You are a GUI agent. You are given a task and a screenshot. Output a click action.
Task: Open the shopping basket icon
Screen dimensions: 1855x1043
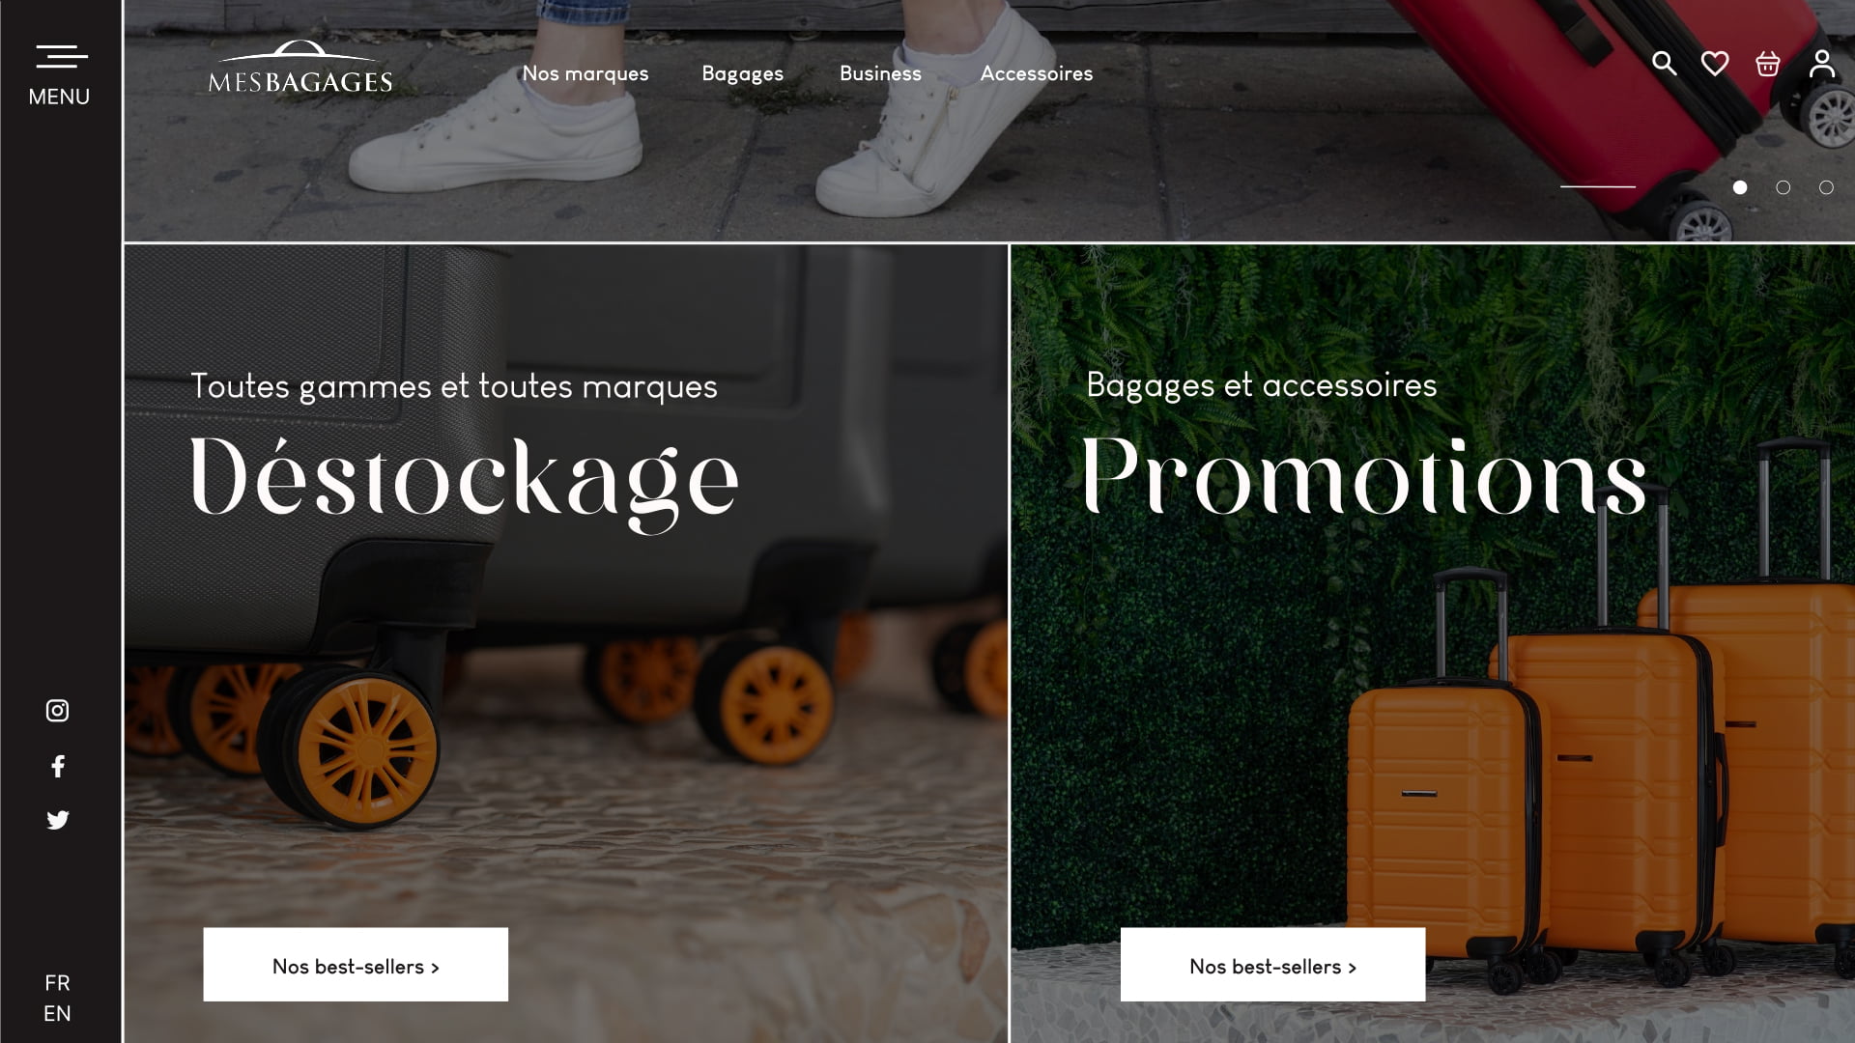pyautogui.click(x=1768, y=64)
